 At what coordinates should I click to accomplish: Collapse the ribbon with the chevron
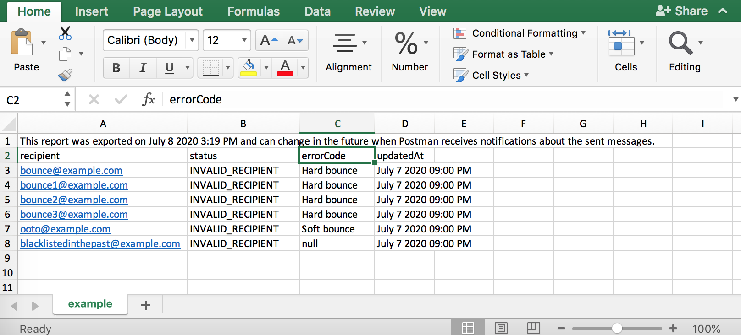coord(723,11)
